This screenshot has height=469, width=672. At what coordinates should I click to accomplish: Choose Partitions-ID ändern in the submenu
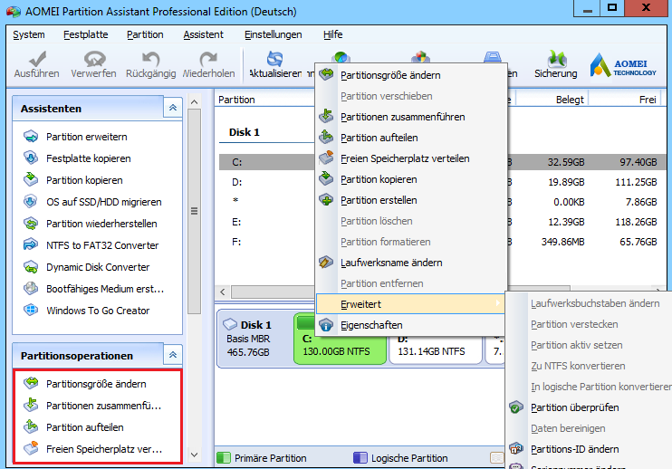pyautogui.click(x=589, y=449)
